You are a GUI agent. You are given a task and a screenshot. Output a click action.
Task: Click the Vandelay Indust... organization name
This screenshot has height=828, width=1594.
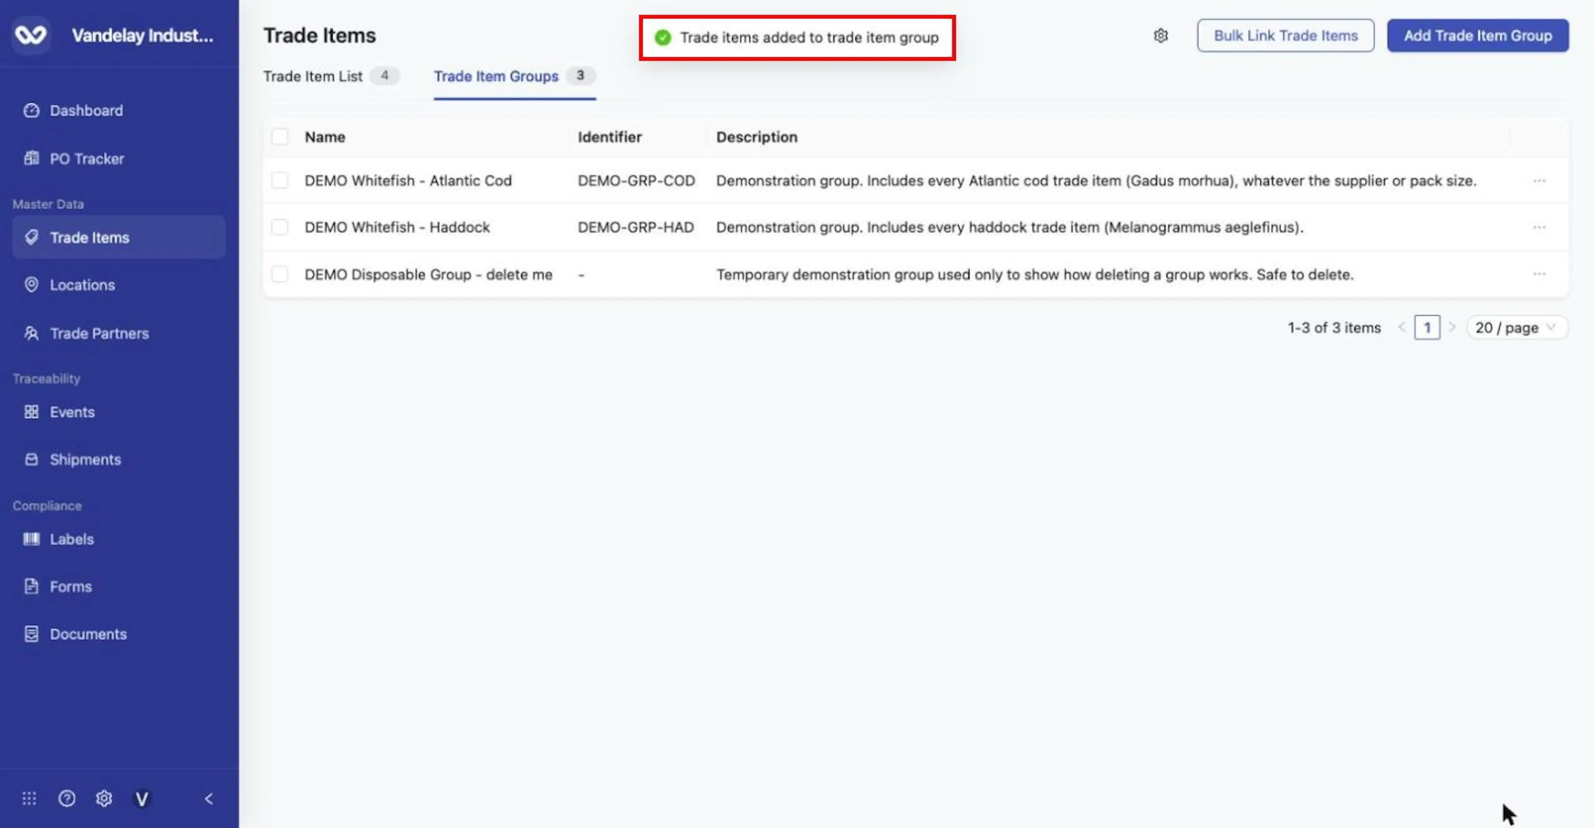coord(142,35)
